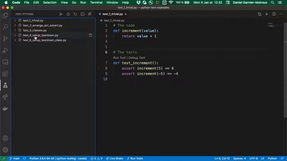Open the Selection menu
This screenshot has height=161, width=287.
[50, 3]
